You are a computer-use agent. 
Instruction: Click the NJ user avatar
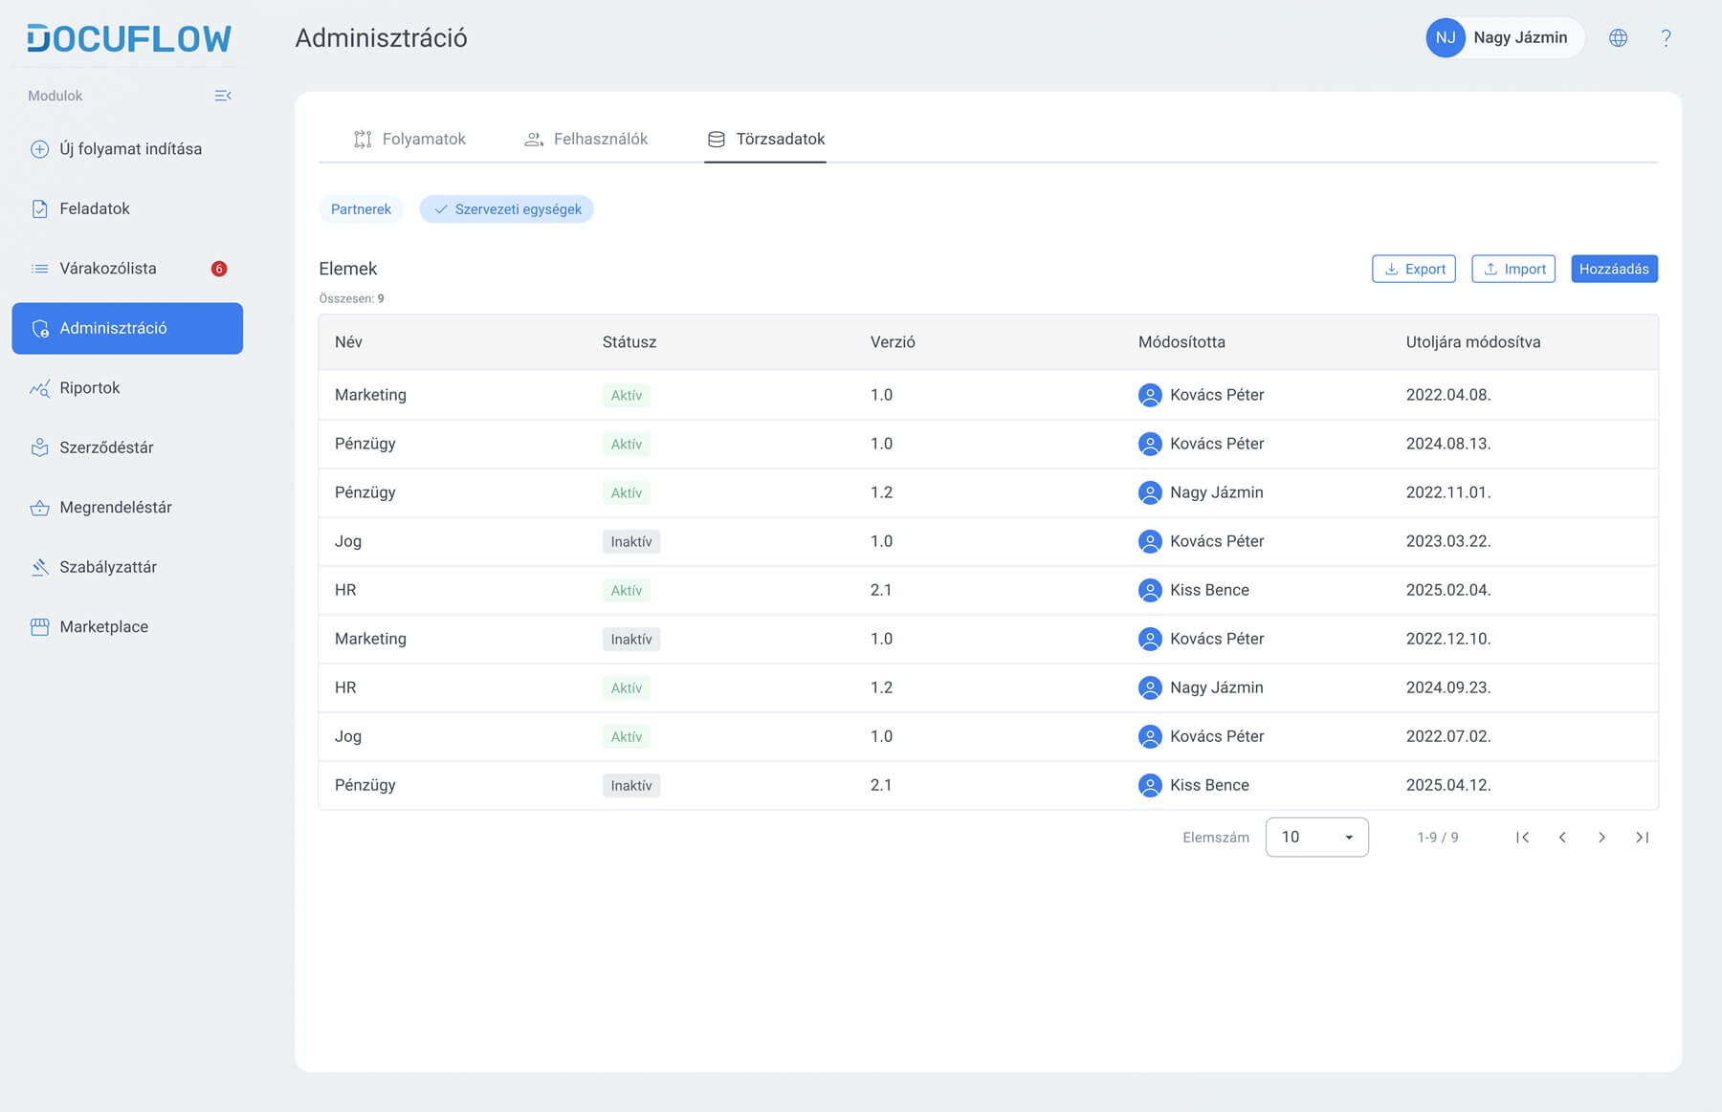pos(1445,38)
